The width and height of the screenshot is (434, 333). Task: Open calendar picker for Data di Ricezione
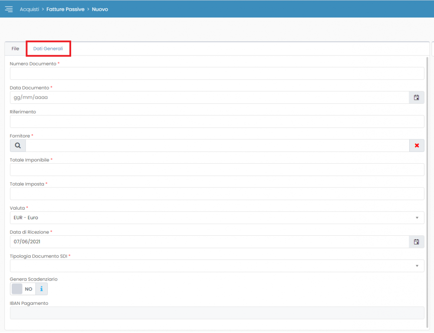pos(416,242)
